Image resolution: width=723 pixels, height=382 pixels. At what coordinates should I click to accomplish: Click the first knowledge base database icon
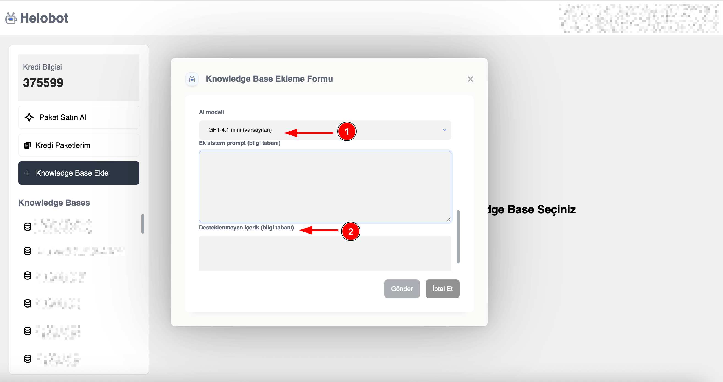point(27,226)
